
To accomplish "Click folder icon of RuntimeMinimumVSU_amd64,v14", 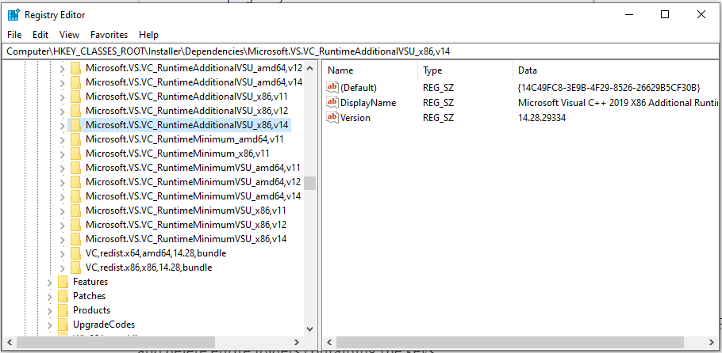I will [75, 196].
